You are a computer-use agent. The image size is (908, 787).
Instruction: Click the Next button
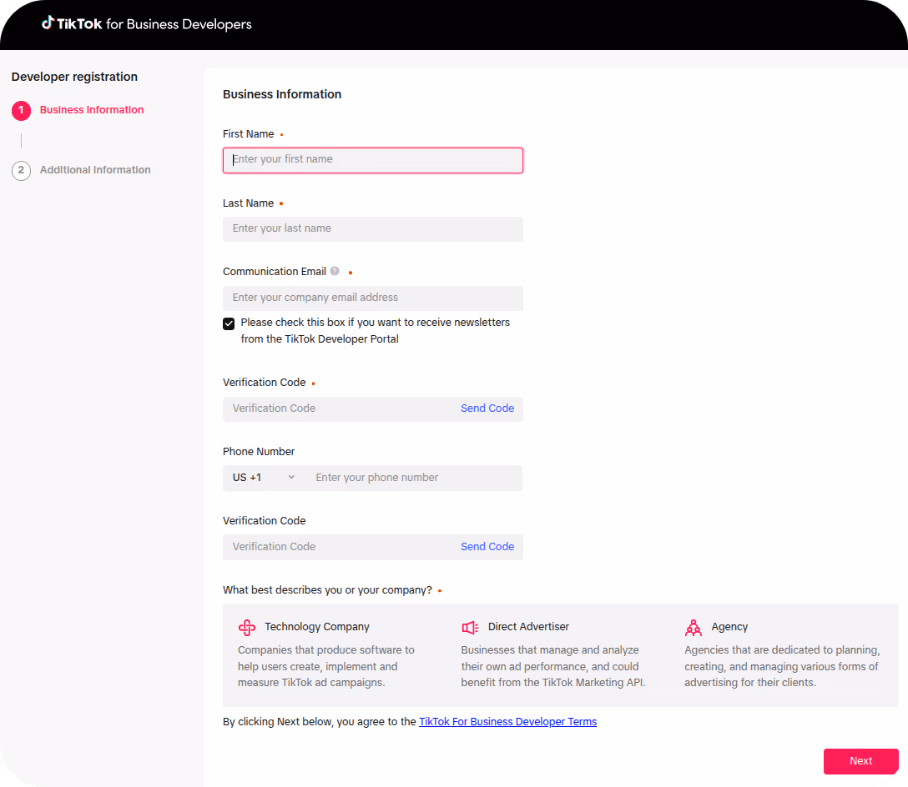click(x=860, y=760)
